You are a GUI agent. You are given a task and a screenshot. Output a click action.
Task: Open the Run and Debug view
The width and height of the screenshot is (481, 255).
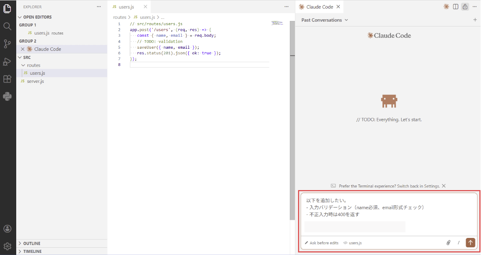click(7, 62)
